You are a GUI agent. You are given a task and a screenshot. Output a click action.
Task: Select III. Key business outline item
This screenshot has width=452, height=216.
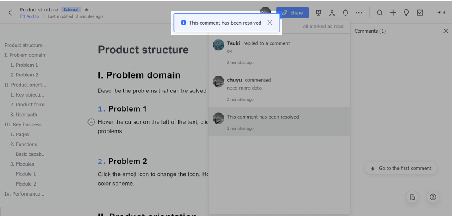[x=25, y=124]
